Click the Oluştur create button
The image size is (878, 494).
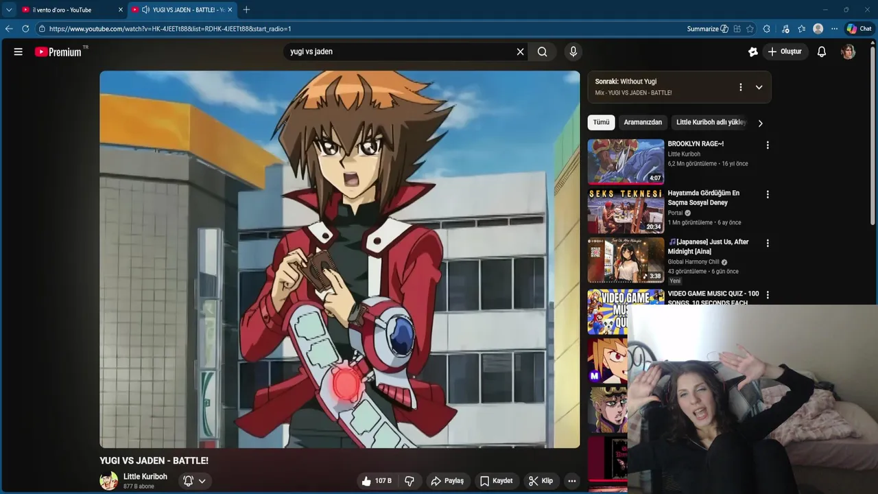point(785,51)
